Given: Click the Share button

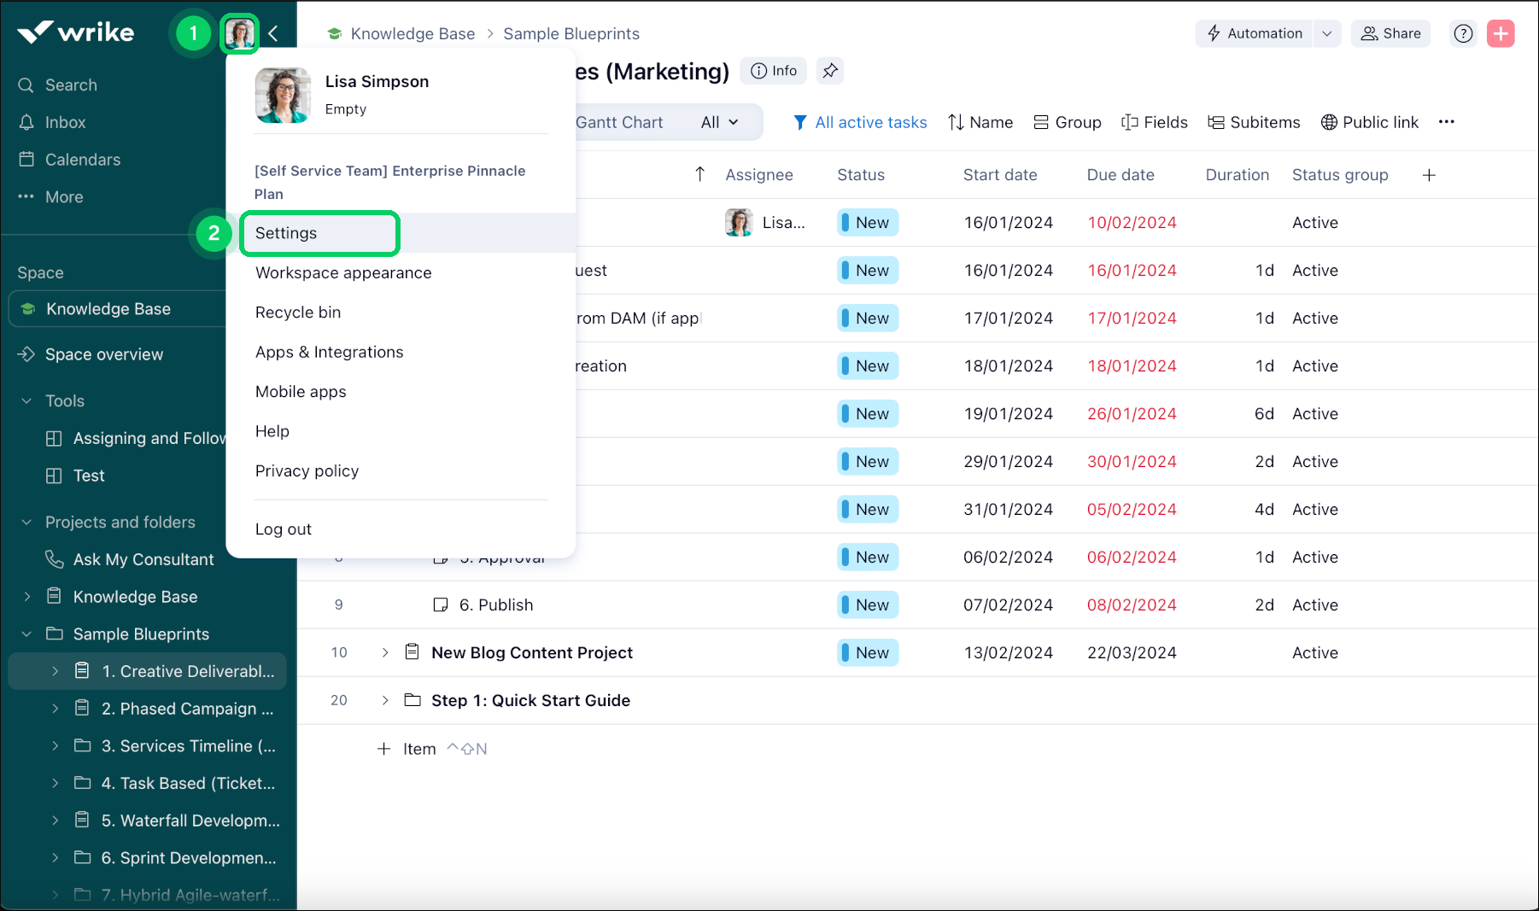Looking at the screenshot, I should 1390,33.
